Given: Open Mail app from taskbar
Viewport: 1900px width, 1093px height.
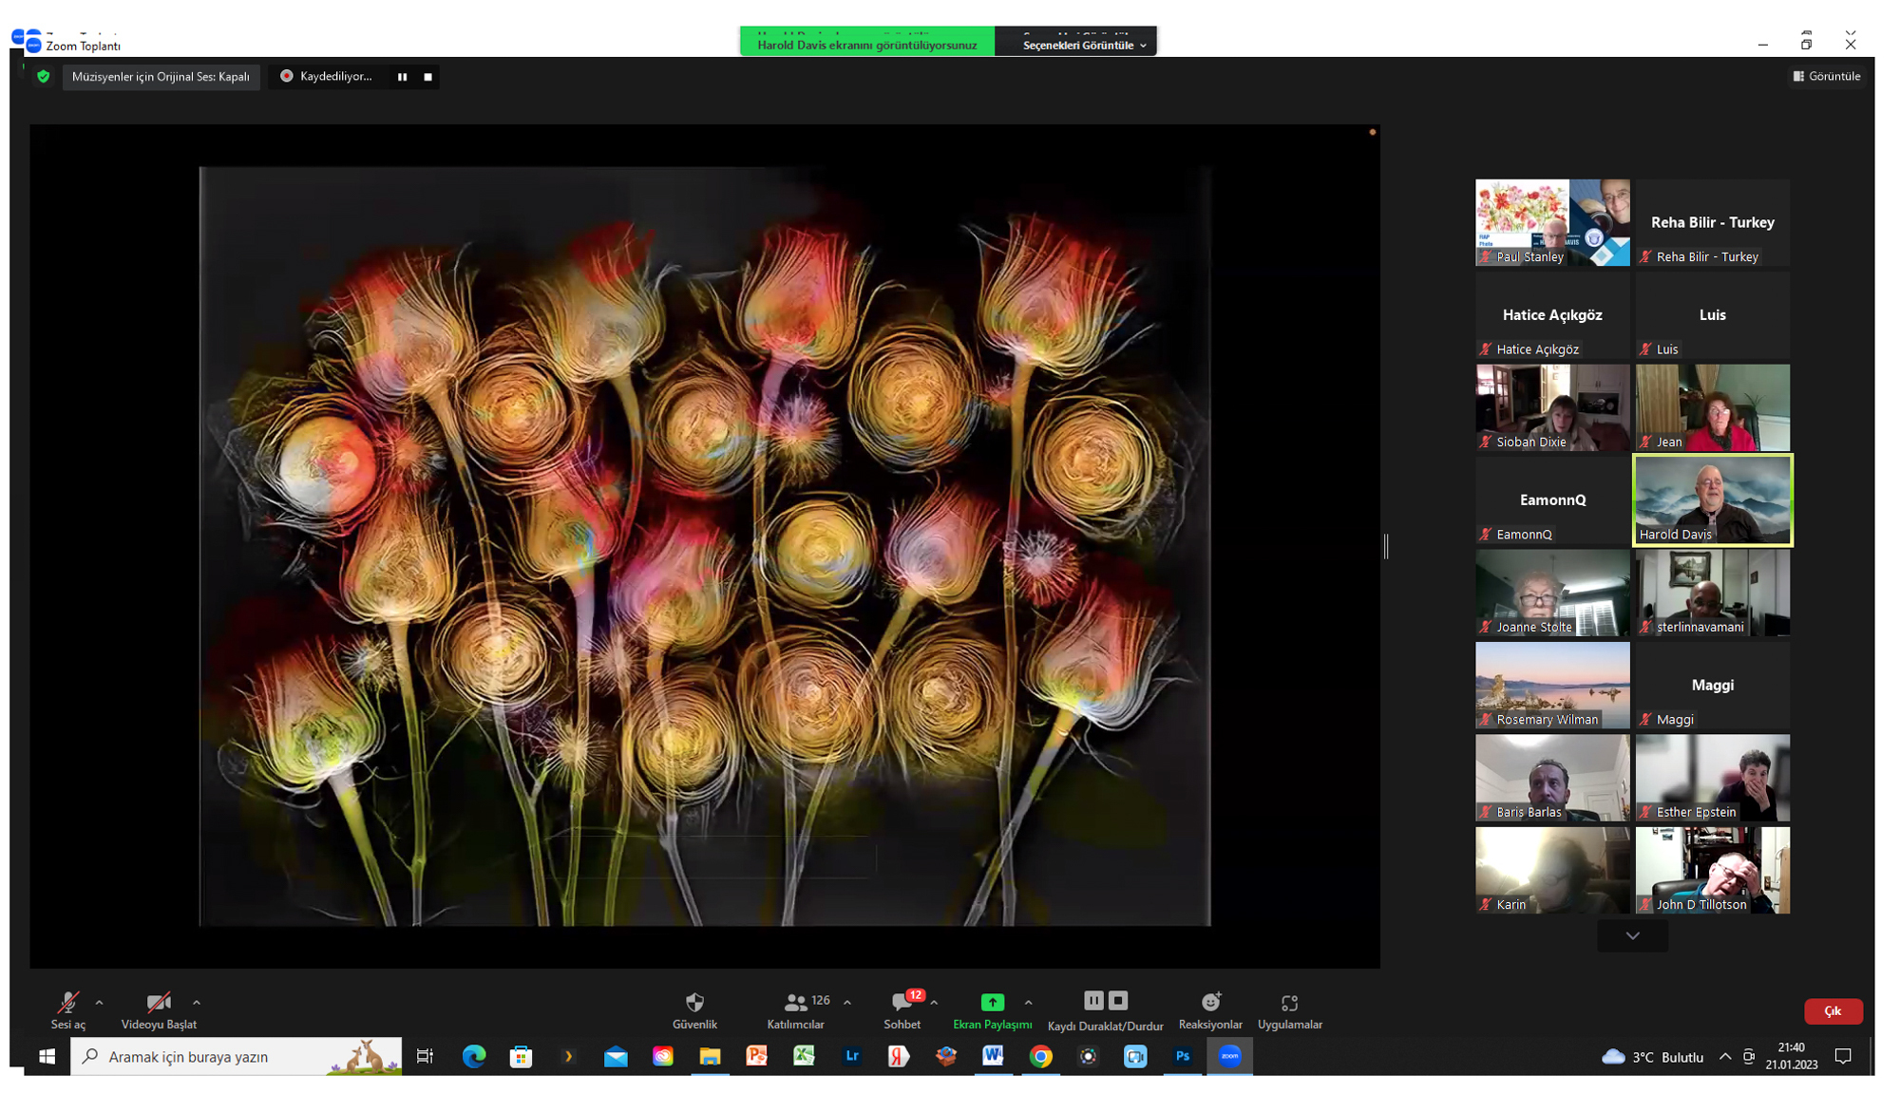Looking at the screenshot, I should tap(616, 1056).
